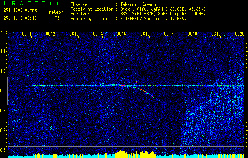This screenshot has height=158, width=248.
Task: Click the 0612 time marker
Action: tap(50, 34)
